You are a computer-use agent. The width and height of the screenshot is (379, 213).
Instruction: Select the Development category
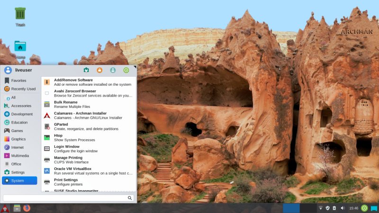click(x=19, y=114)
